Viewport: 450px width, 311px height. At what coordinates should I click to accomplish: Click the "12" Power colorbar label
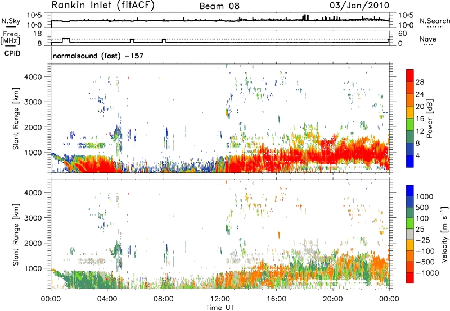tap(420, 131)
